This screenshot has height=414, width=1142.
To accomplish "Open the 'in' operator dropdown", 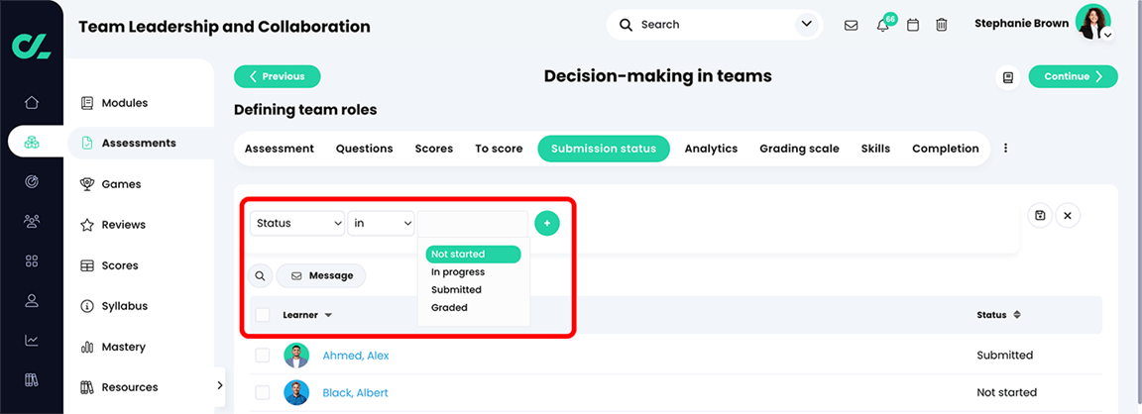I will click(x=381, y=224).
